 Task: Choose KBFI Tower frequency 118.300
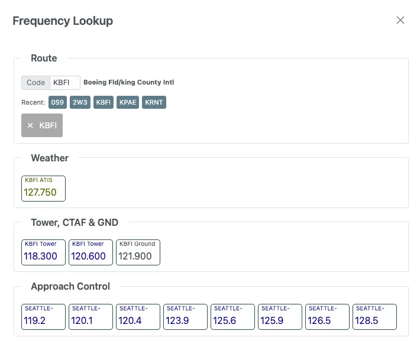click(43, 252)
